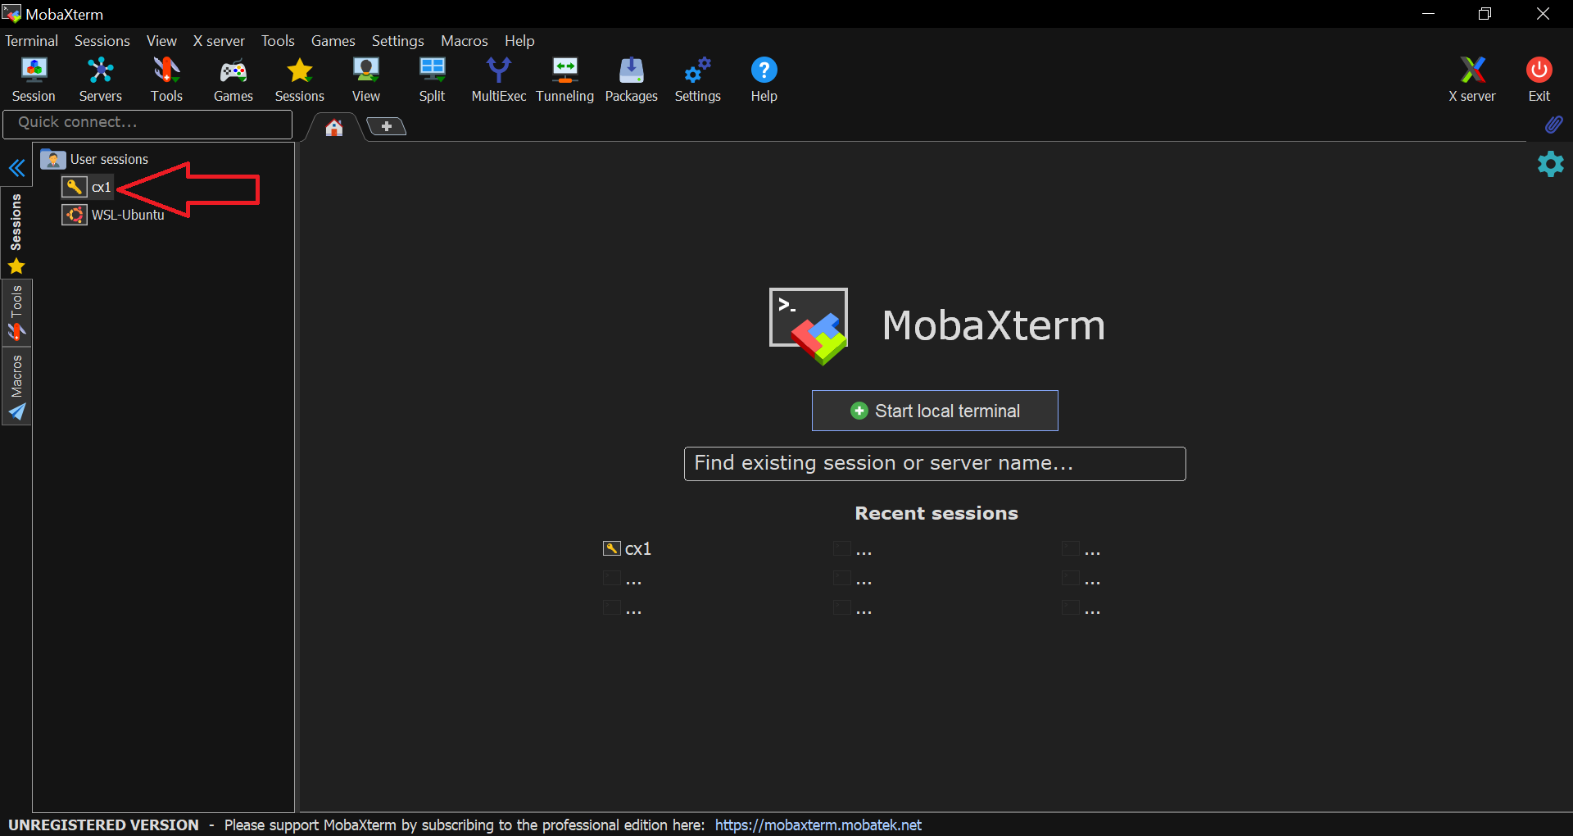Open the Sessions menu
The height and width of the screenshot is (836, 1573).
coord(102,41)
